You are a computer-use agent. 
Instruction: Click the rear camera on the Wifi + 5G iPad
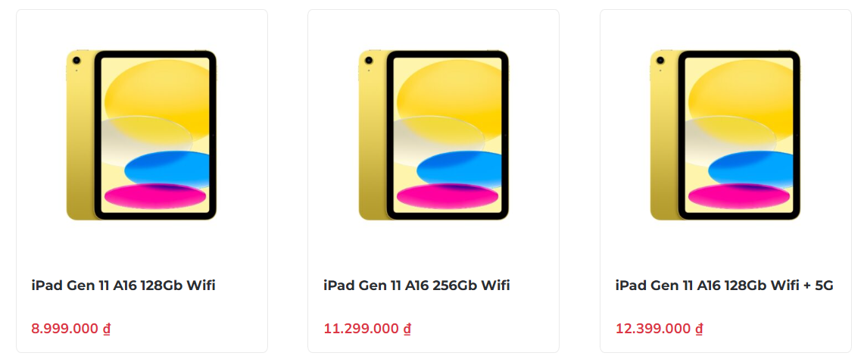pyautogui.click(x=660, y=60)
